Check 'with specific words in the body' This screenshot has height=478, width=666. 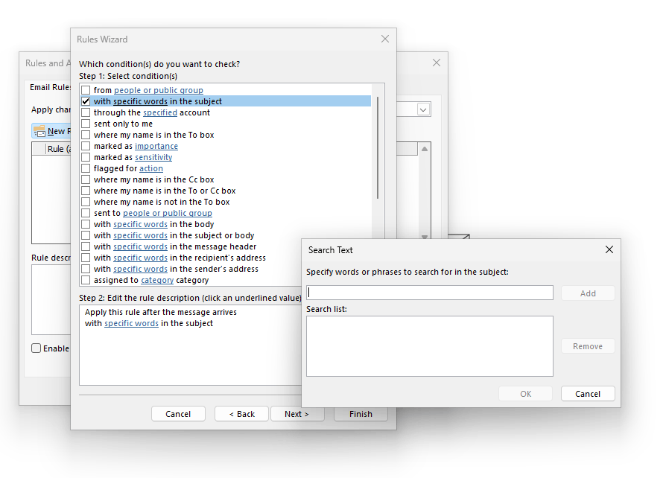point(86,224)
